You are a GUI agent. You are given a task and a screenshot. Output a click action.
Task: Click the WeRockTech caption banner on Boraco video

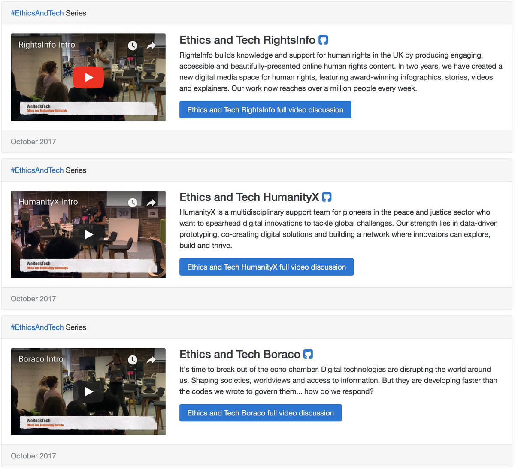click(x=88, y=422)
